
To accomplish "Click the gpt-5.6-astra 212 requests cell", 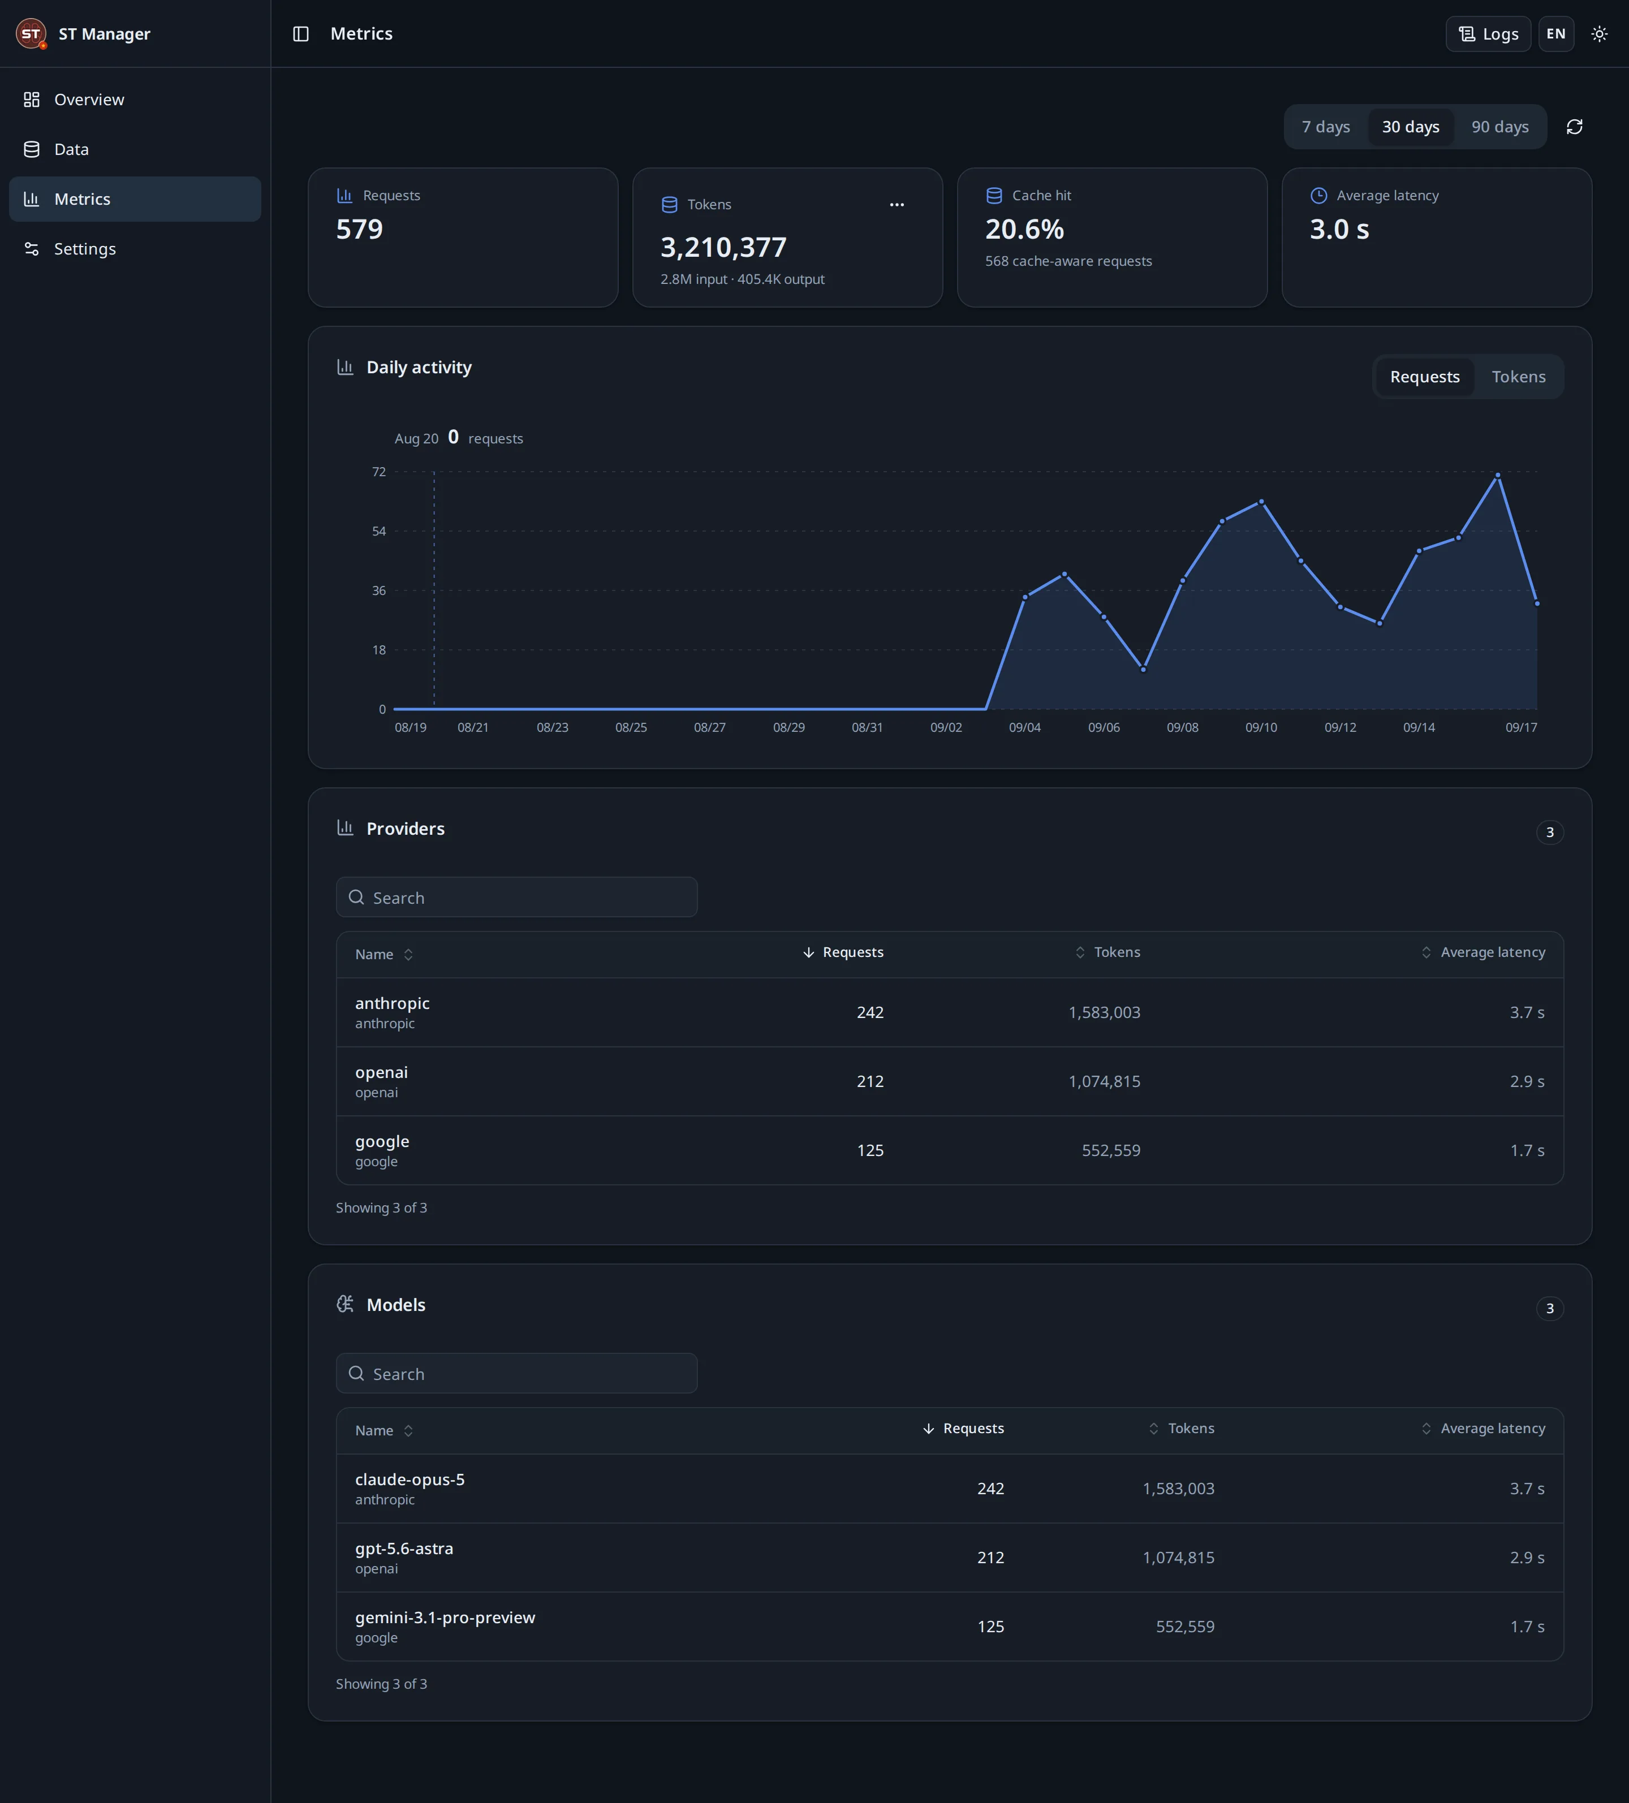I will point(990,1557).
